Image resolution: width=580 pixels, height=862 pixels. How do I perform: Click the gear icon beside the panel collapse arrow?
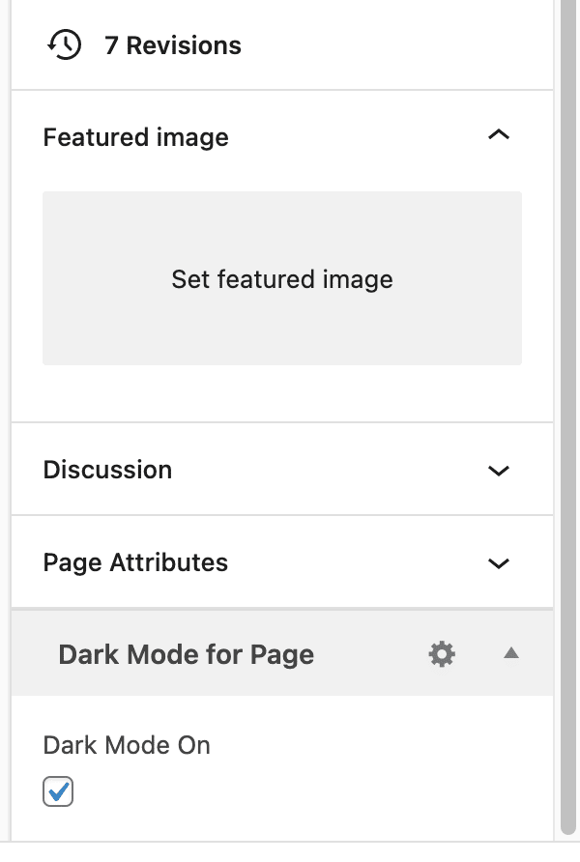pyautogui.click(x=442, y=654)
